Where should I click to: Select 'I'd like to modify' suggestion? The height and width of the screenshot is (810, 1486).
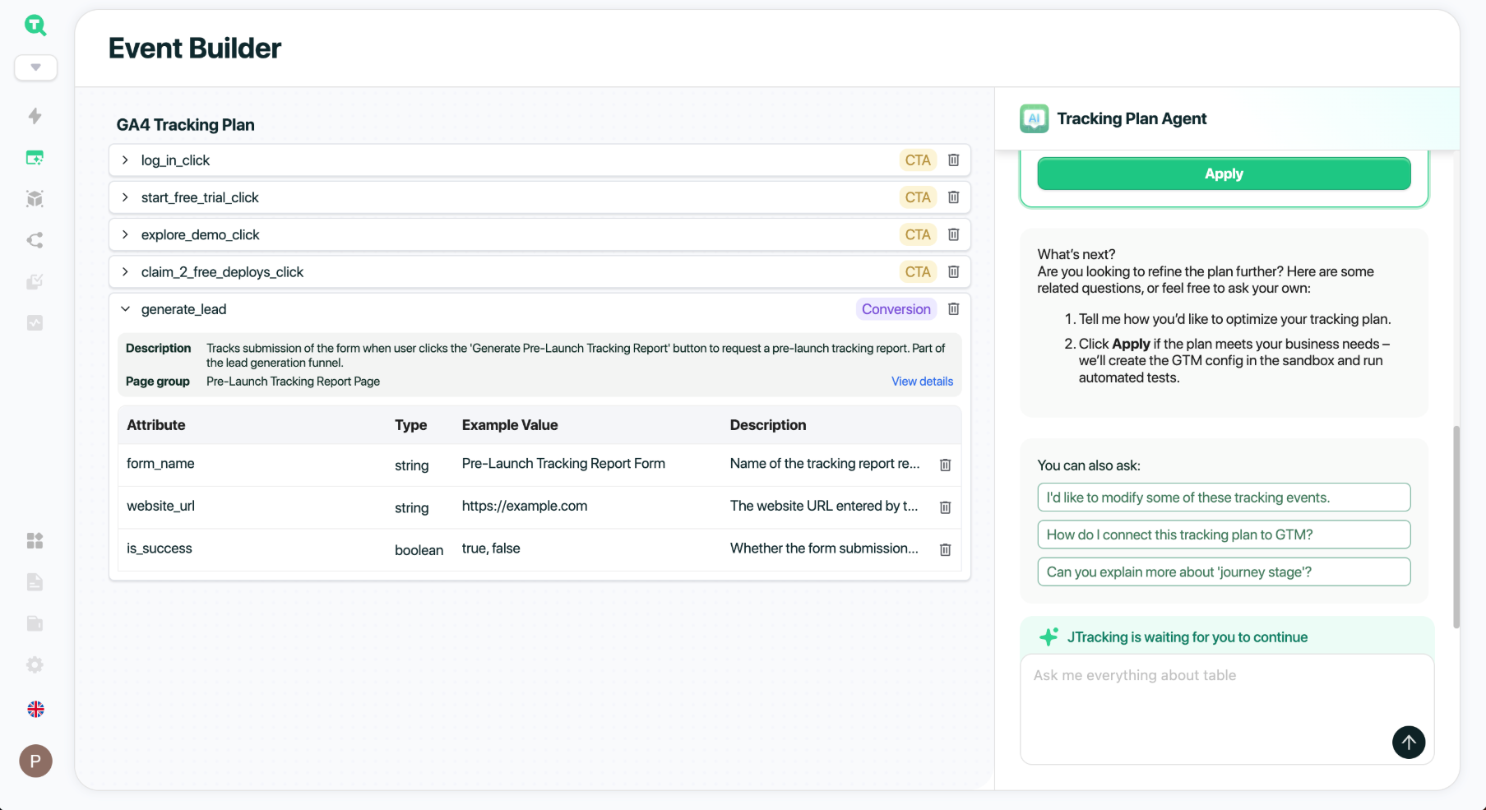[1223, 498]
